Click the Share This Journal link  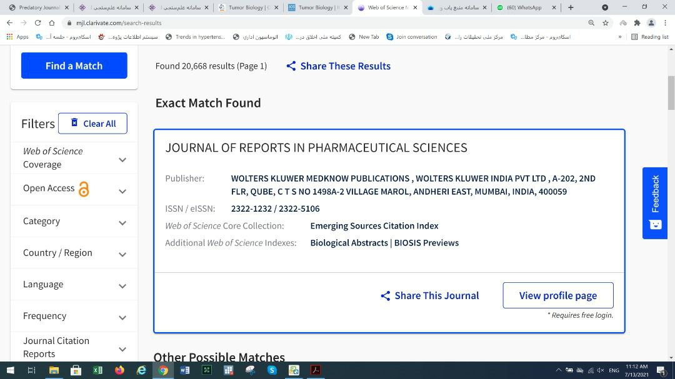point(436,295)
